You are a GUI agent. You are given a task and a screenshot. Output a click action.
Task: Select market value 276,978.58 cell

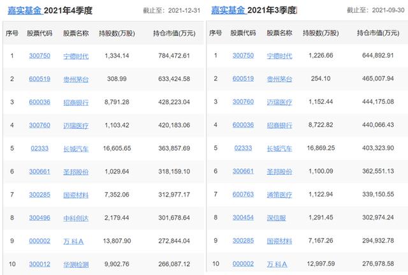[378, 264]
